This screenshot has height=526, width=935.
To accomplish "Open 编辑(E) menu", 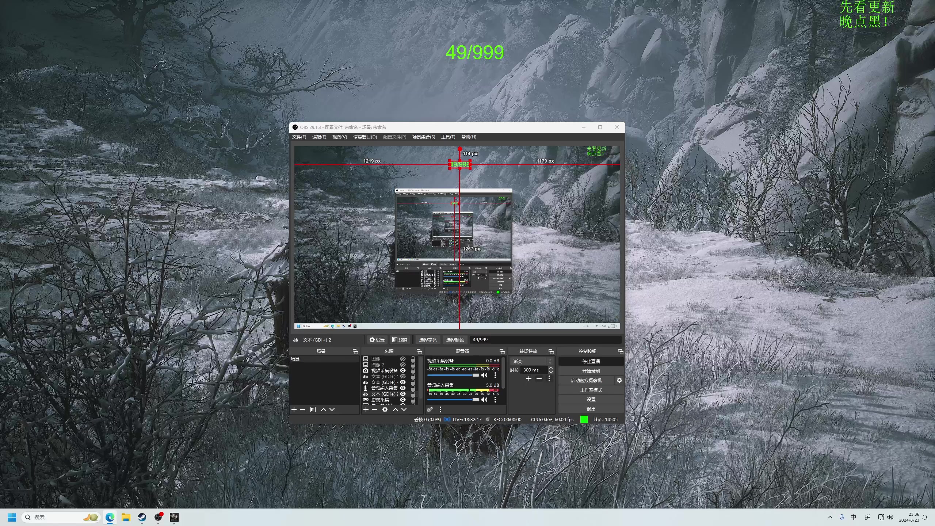I will tap(319, 137).
